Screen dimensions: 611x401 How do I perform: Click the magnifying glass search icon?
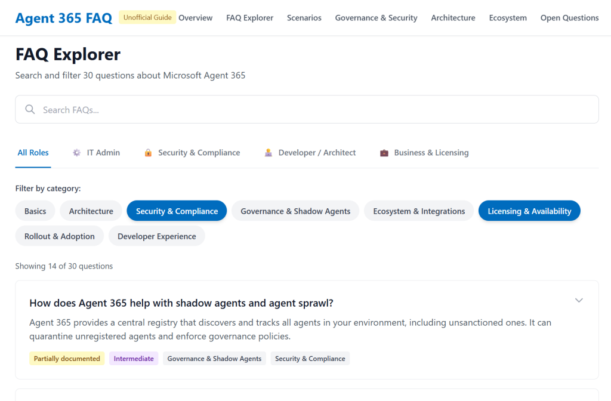pyautogui.click(x=30, y=110)
